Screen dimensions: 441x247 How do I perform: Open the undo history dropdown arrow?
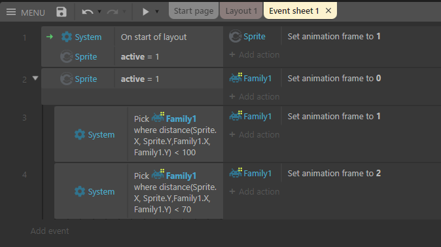(99, 12)
